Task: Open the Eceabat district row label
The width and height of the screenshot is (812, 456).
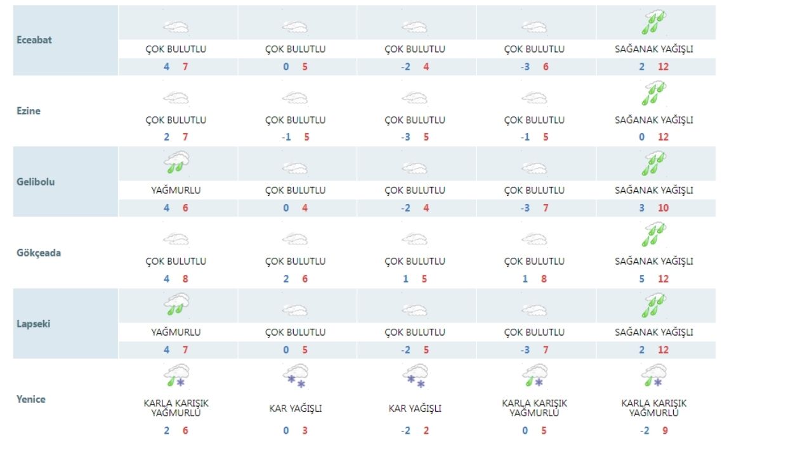Action: [x=34, y=40]
